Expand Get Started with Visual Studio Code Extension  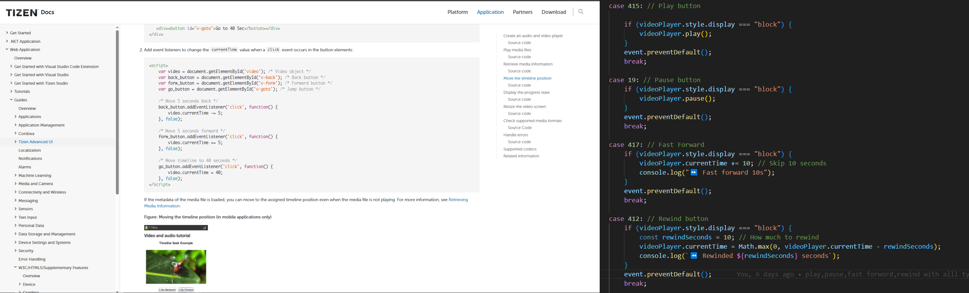coord(11,66)
